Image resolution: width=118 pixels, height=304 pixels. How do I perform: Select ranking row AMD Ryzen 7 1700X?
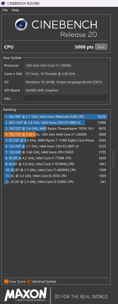coord(56,140)
